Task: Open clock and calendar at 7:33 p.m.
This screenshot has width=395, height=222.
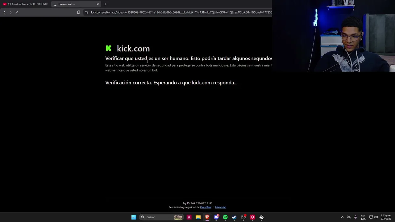Action: 386,217
